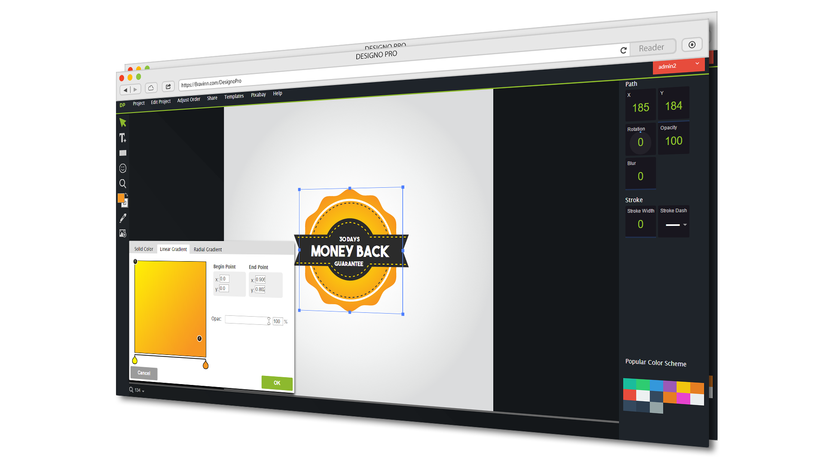Select the eyedropper tool

pos(123,218)
